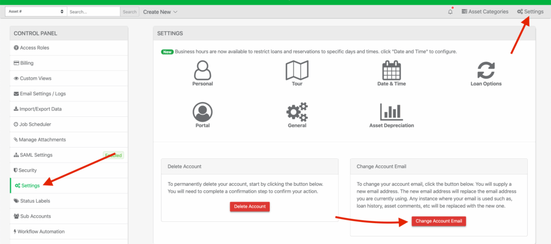551x244 pixels.
Task: Open Loan Options refresh icon
Action: coord(486,71)
